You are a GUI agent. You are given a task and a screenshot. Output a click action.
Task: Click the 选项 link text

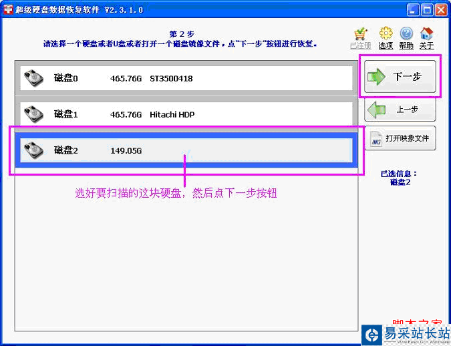[386, 45]
